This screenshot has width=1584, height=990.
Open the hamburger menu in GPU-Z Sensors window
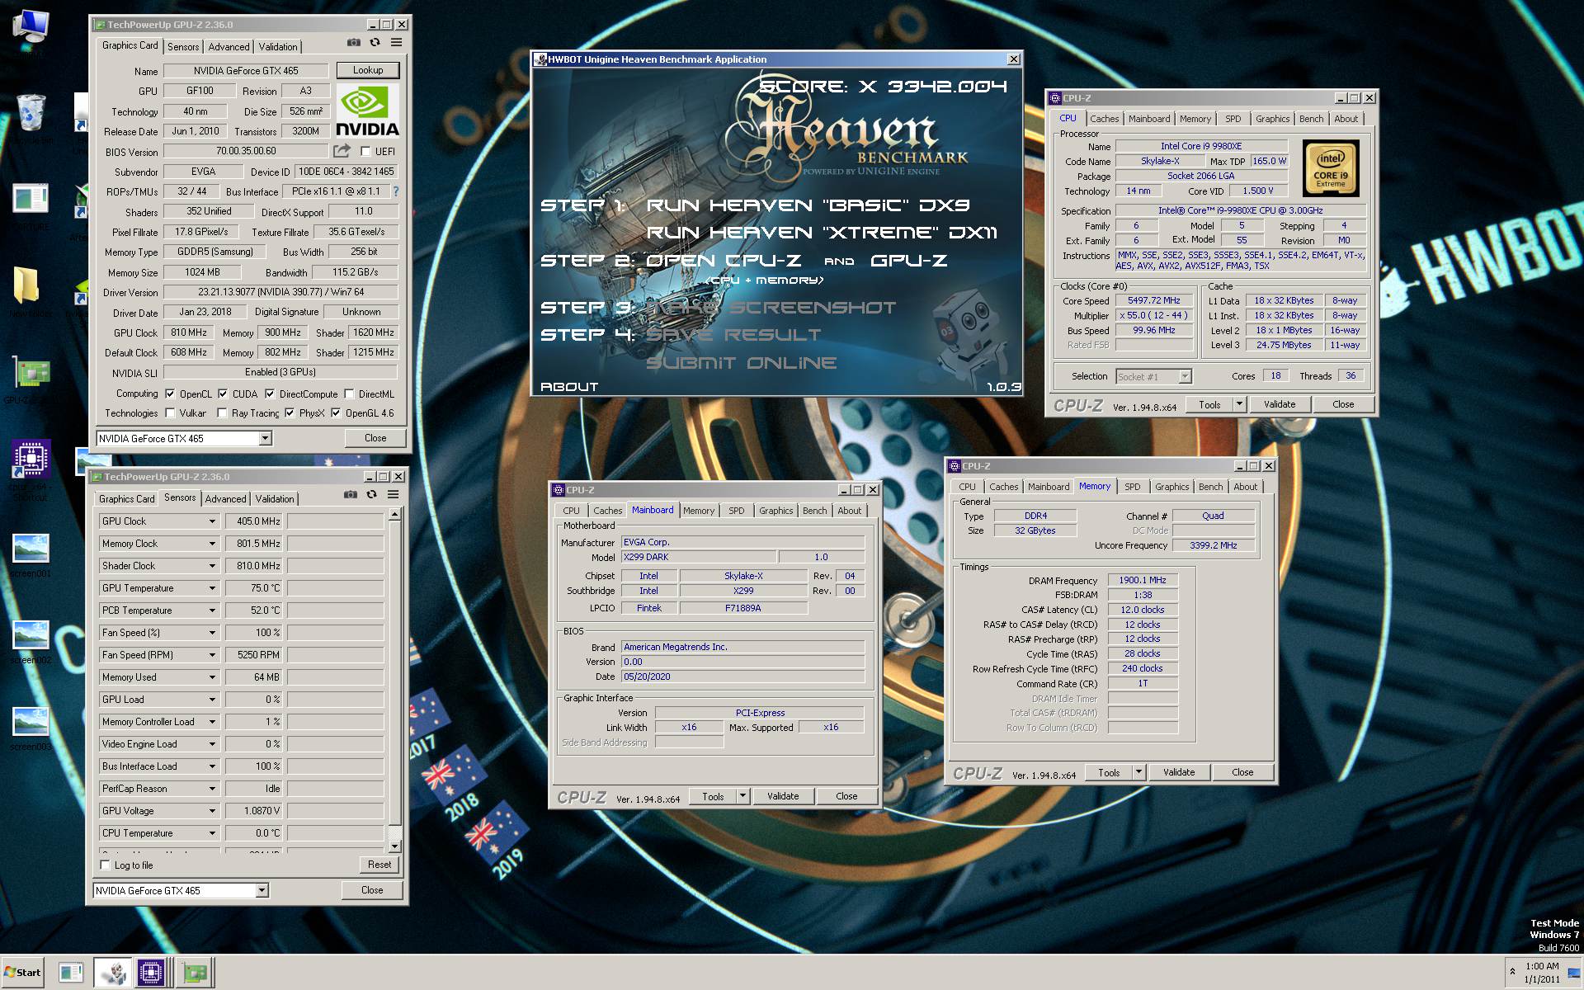[393, 494]
